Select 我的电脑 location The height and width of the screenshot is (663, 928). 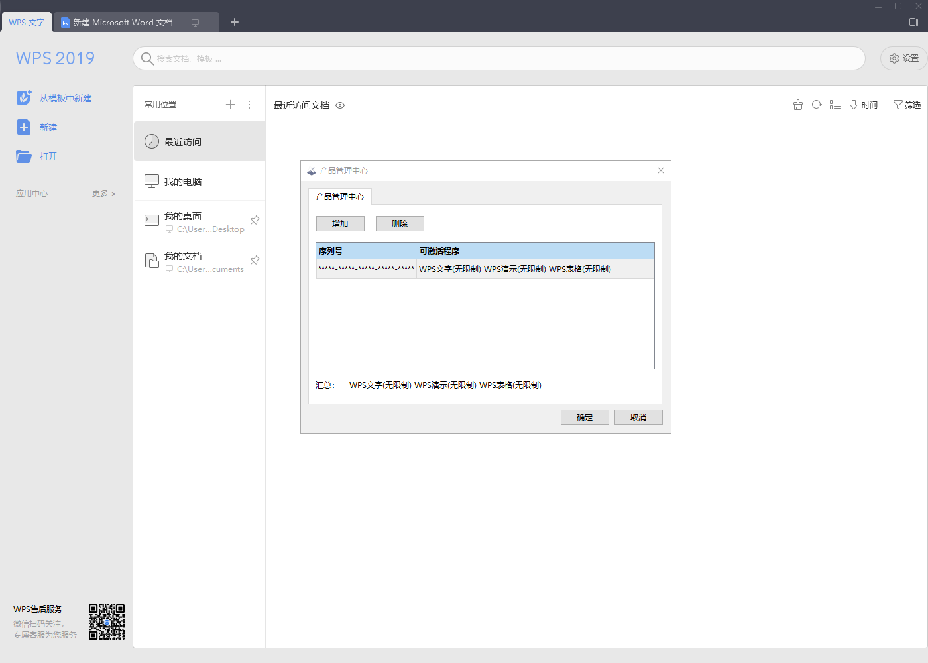coord(200,181)
